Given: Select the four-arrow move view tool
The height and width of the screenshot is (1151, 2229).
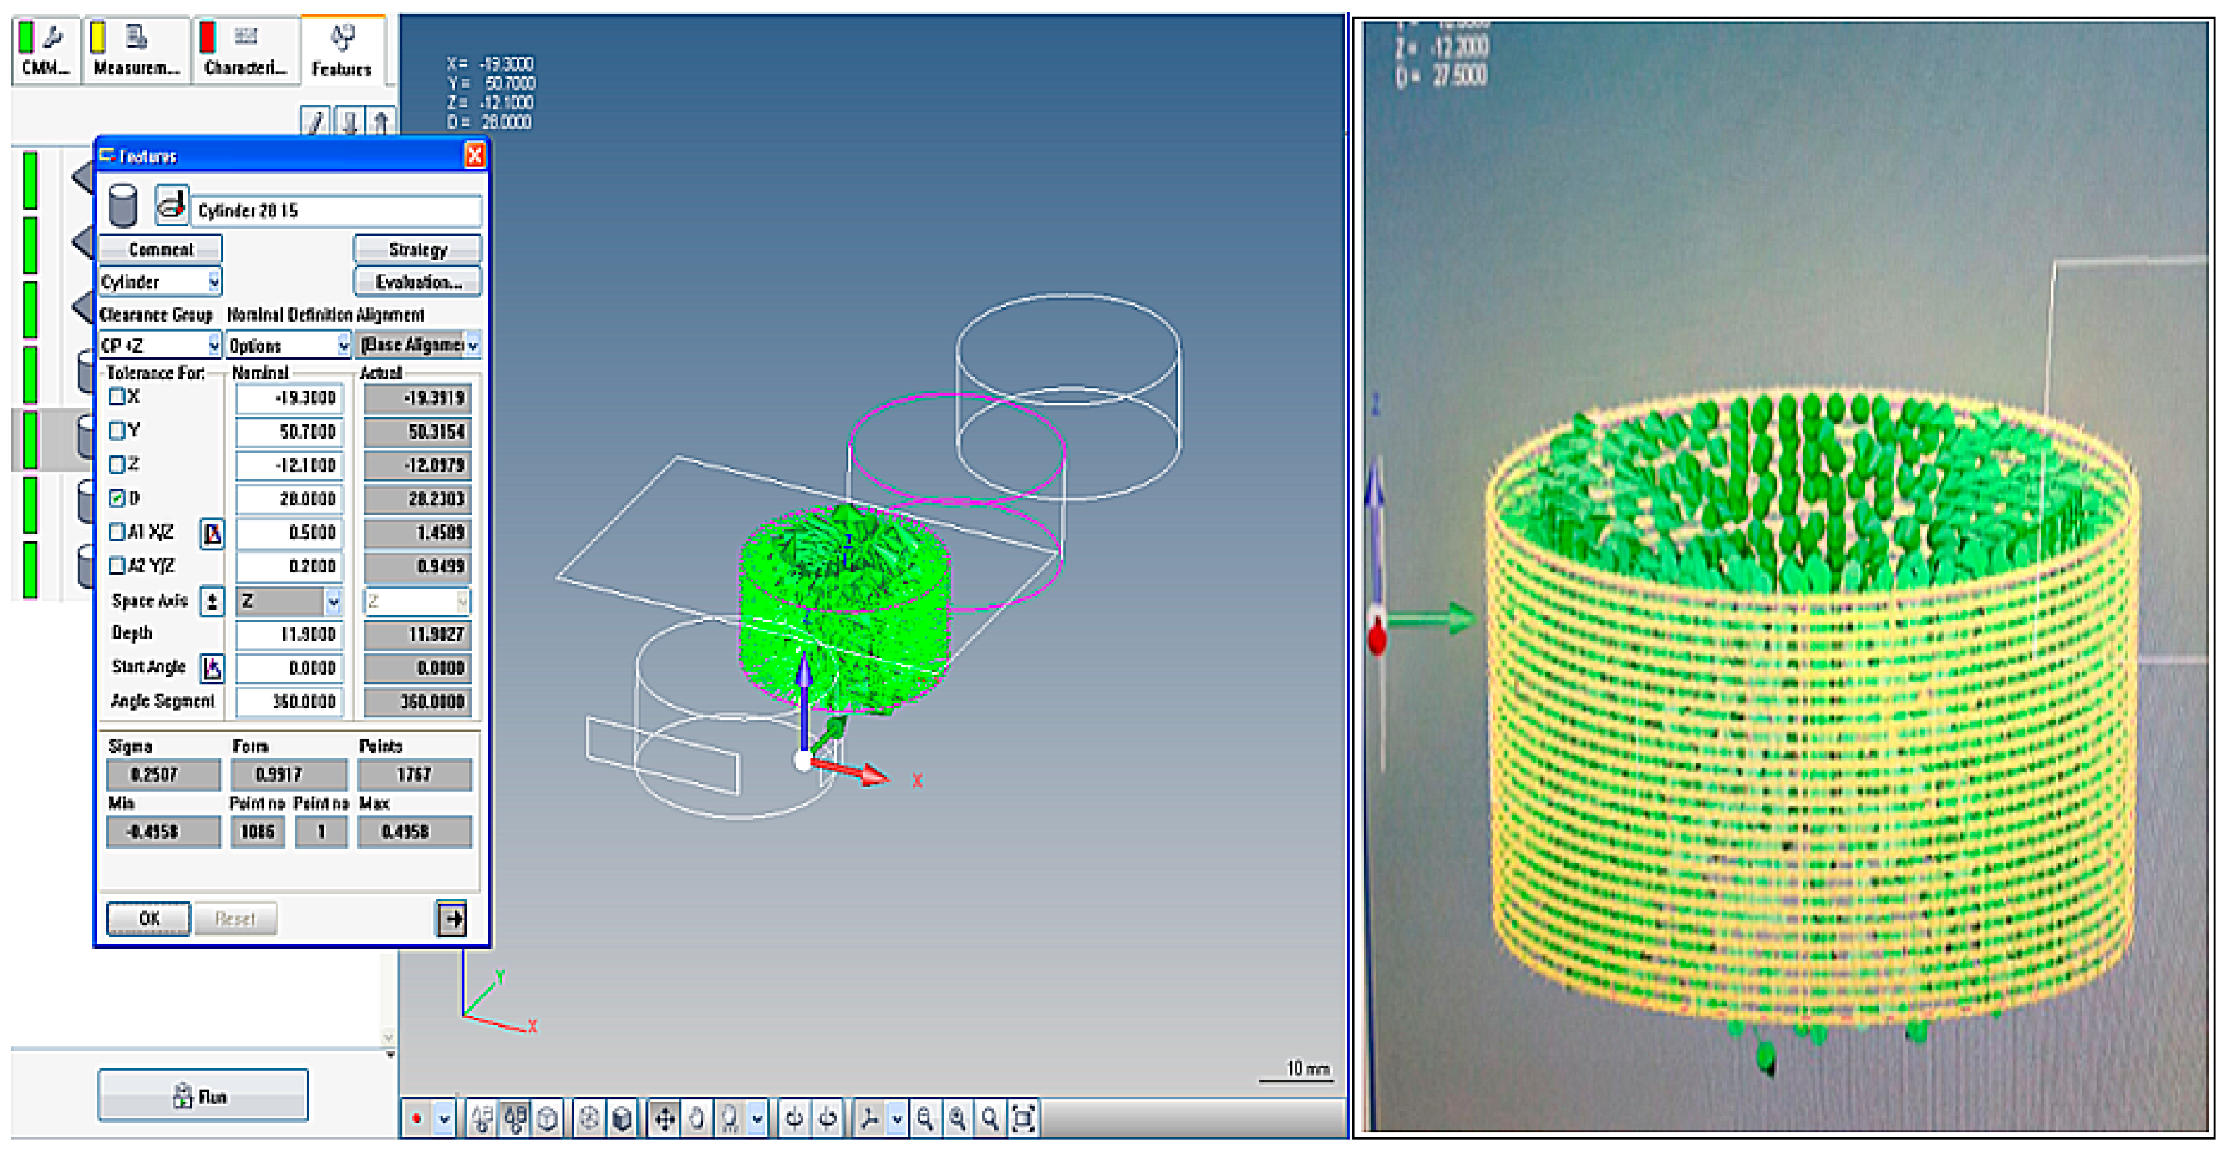Looking at the screenshot, I should 665,1119.
